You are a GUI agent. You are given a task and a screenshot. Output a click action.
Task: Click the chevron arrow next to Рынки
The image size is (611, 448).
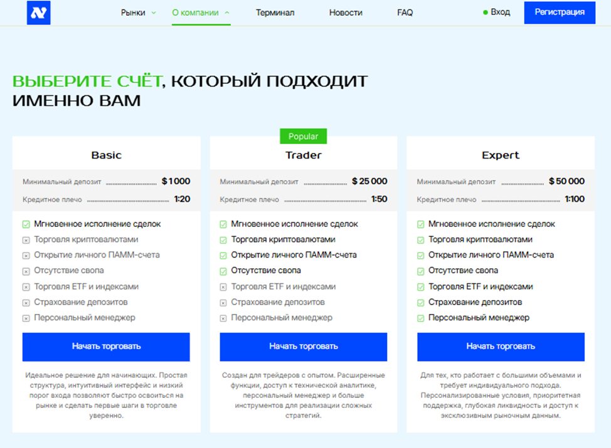(x=154, y=13)
